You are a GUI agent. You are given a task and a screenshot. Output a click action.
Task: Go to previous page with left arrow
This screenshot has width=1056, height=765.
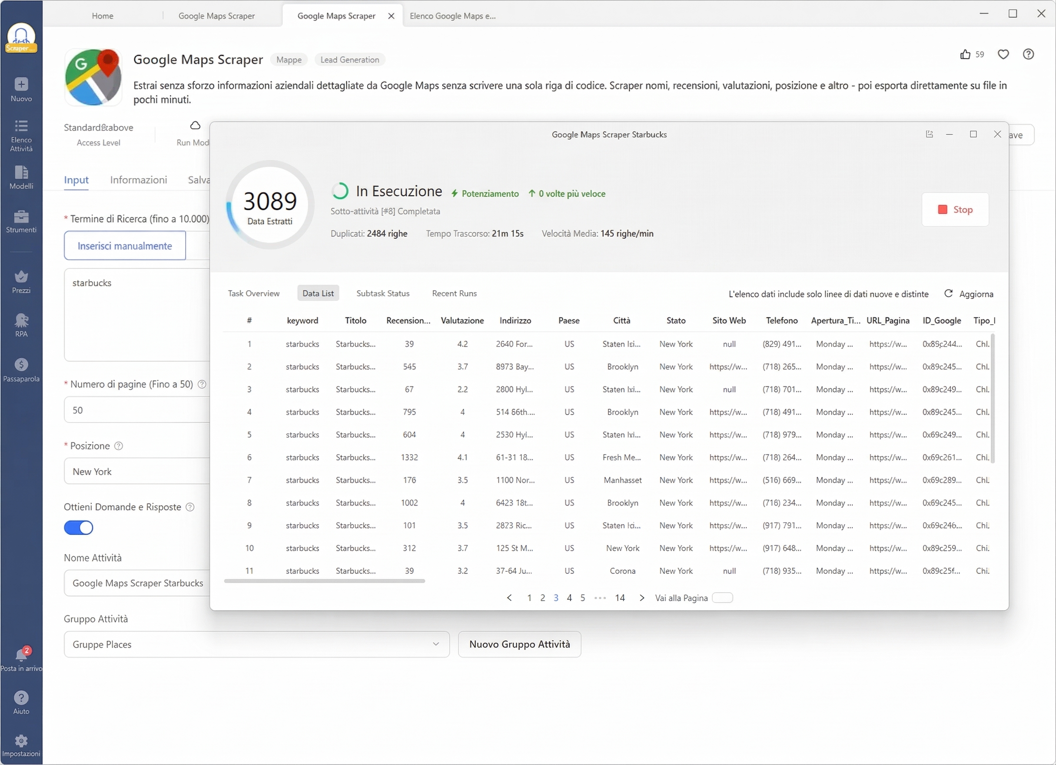click(509, 598)
